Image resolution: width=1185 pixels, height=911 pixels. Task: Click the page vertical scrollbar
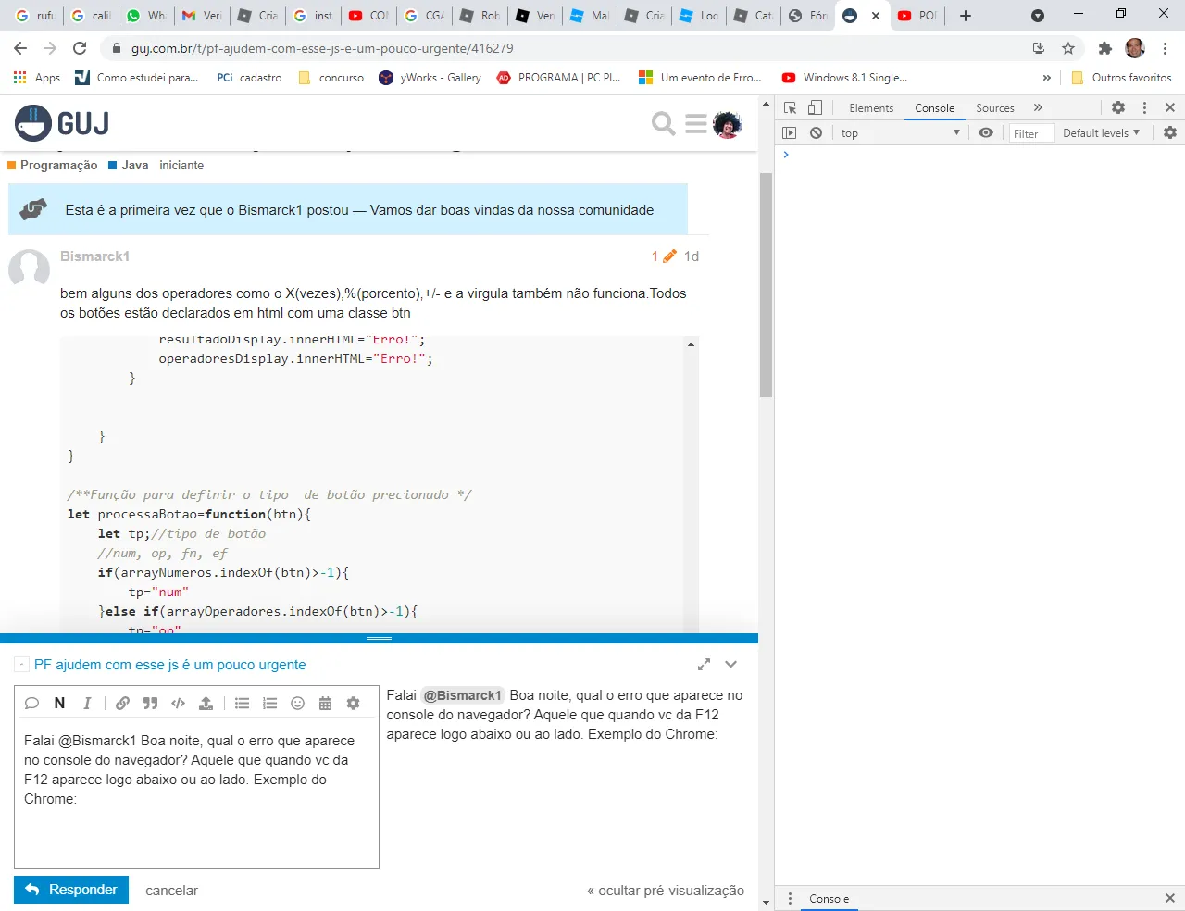coord(766,287)
